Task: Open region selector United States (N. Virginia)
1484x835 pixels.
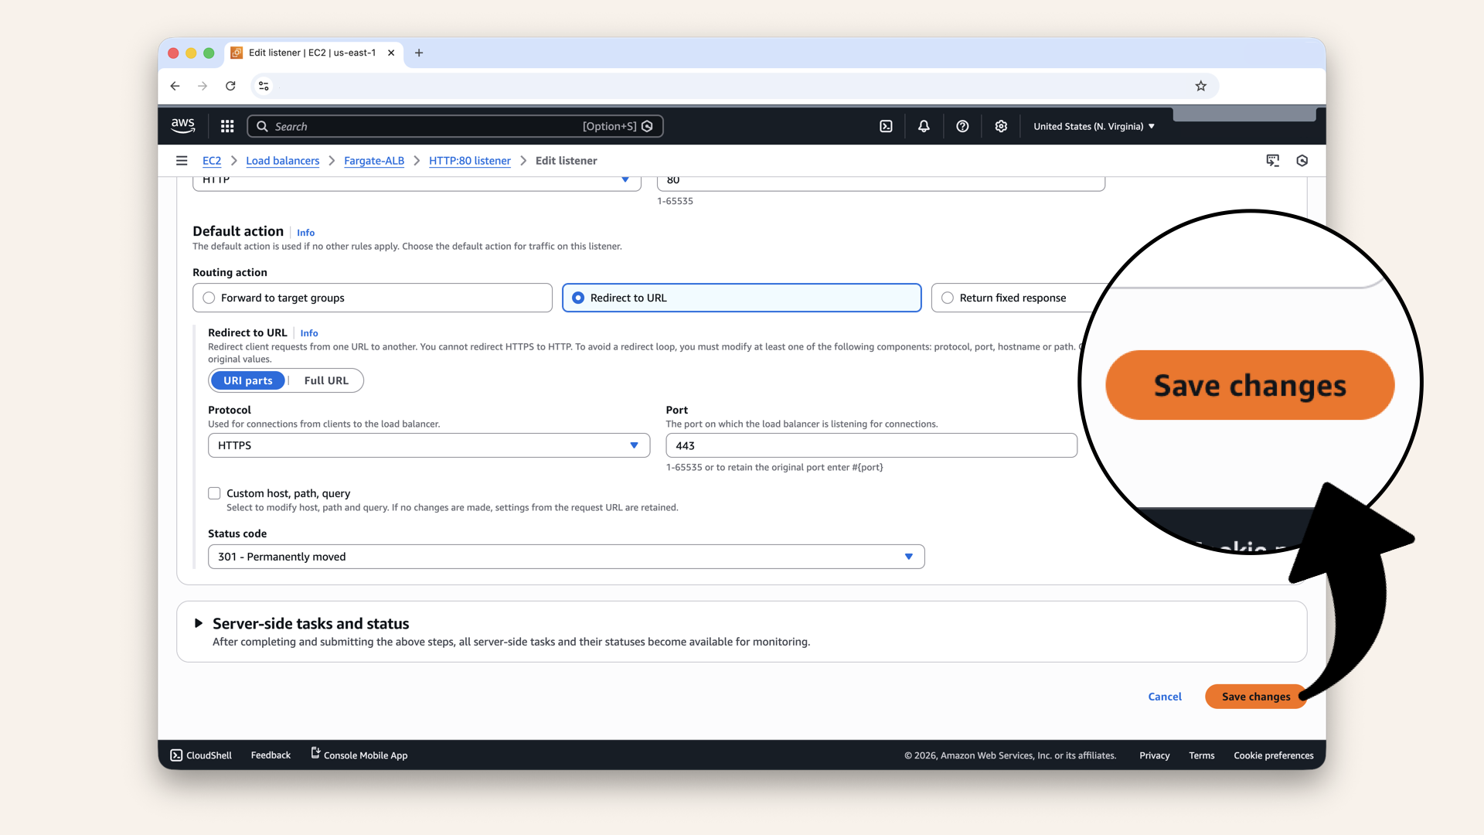Action: (1094, 126)
